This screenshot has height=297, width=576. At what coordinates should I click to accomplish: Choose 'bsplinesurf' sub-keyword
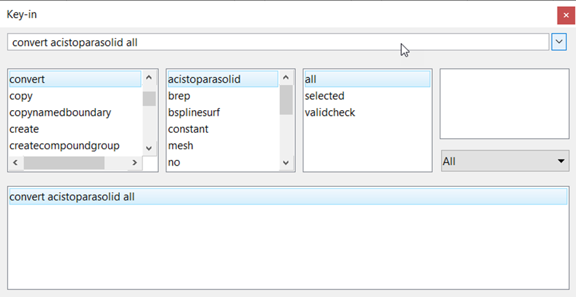[194, 112]
